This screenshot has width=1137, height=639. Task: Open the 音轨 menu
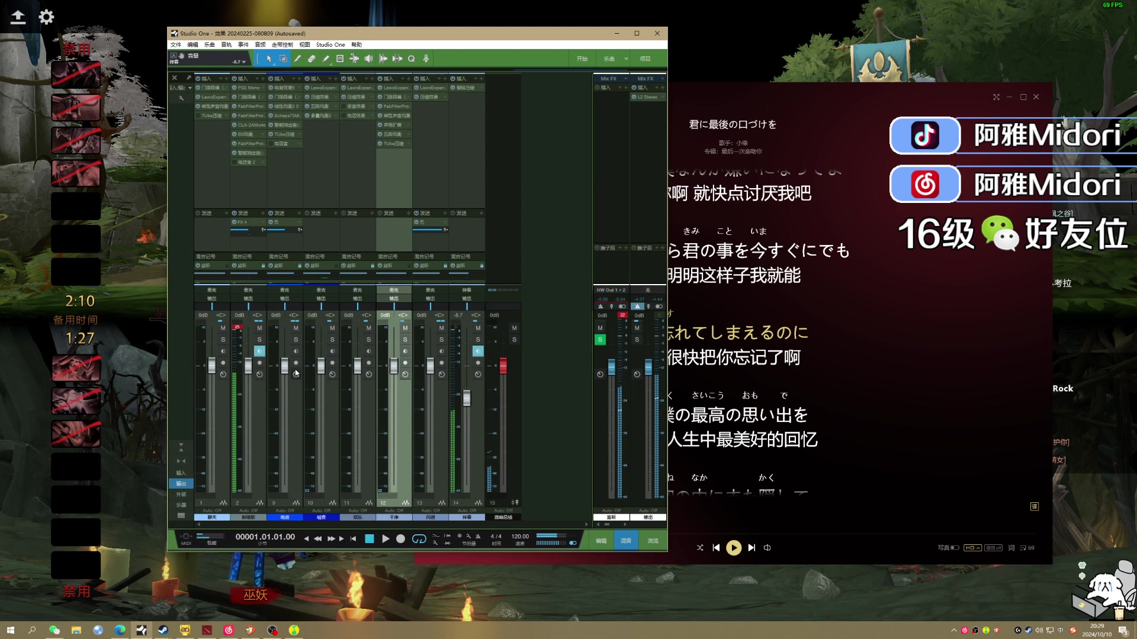coord(226,44)
